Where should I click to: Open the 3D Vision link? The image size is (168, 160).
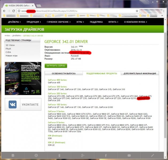click(10, 45)
